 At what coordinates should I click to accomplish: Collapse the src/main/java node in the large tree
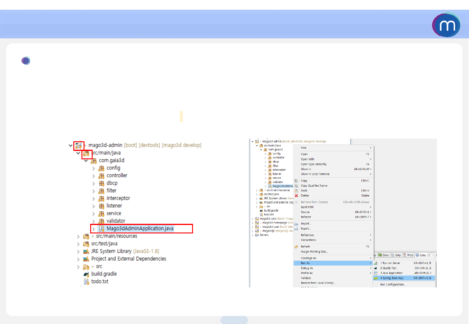tap(78, 153)
